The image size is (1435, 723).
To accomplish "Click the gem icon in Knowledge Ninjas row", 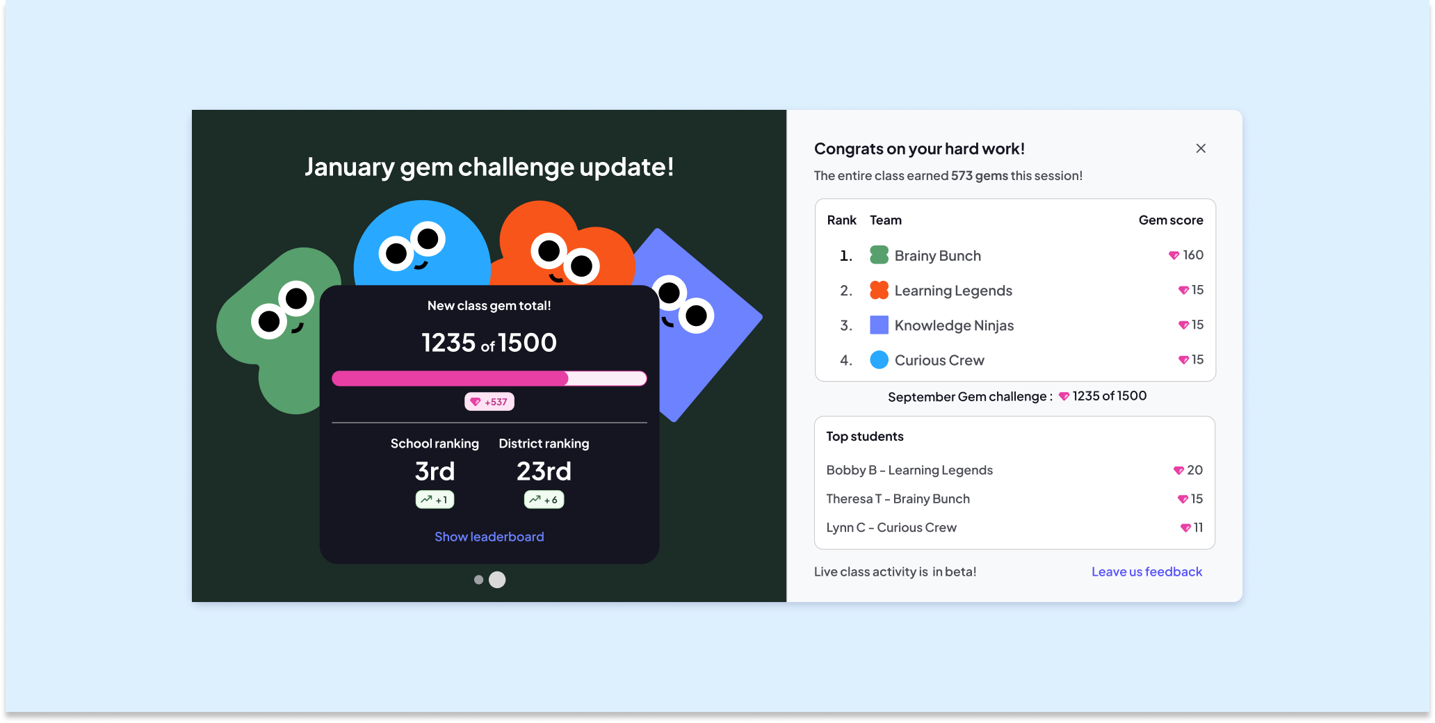I will (x=1183, y=325).
